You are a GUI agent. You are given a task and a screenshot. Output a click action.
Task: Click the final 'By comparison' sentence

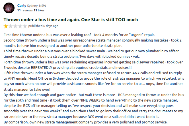point(86,122)
